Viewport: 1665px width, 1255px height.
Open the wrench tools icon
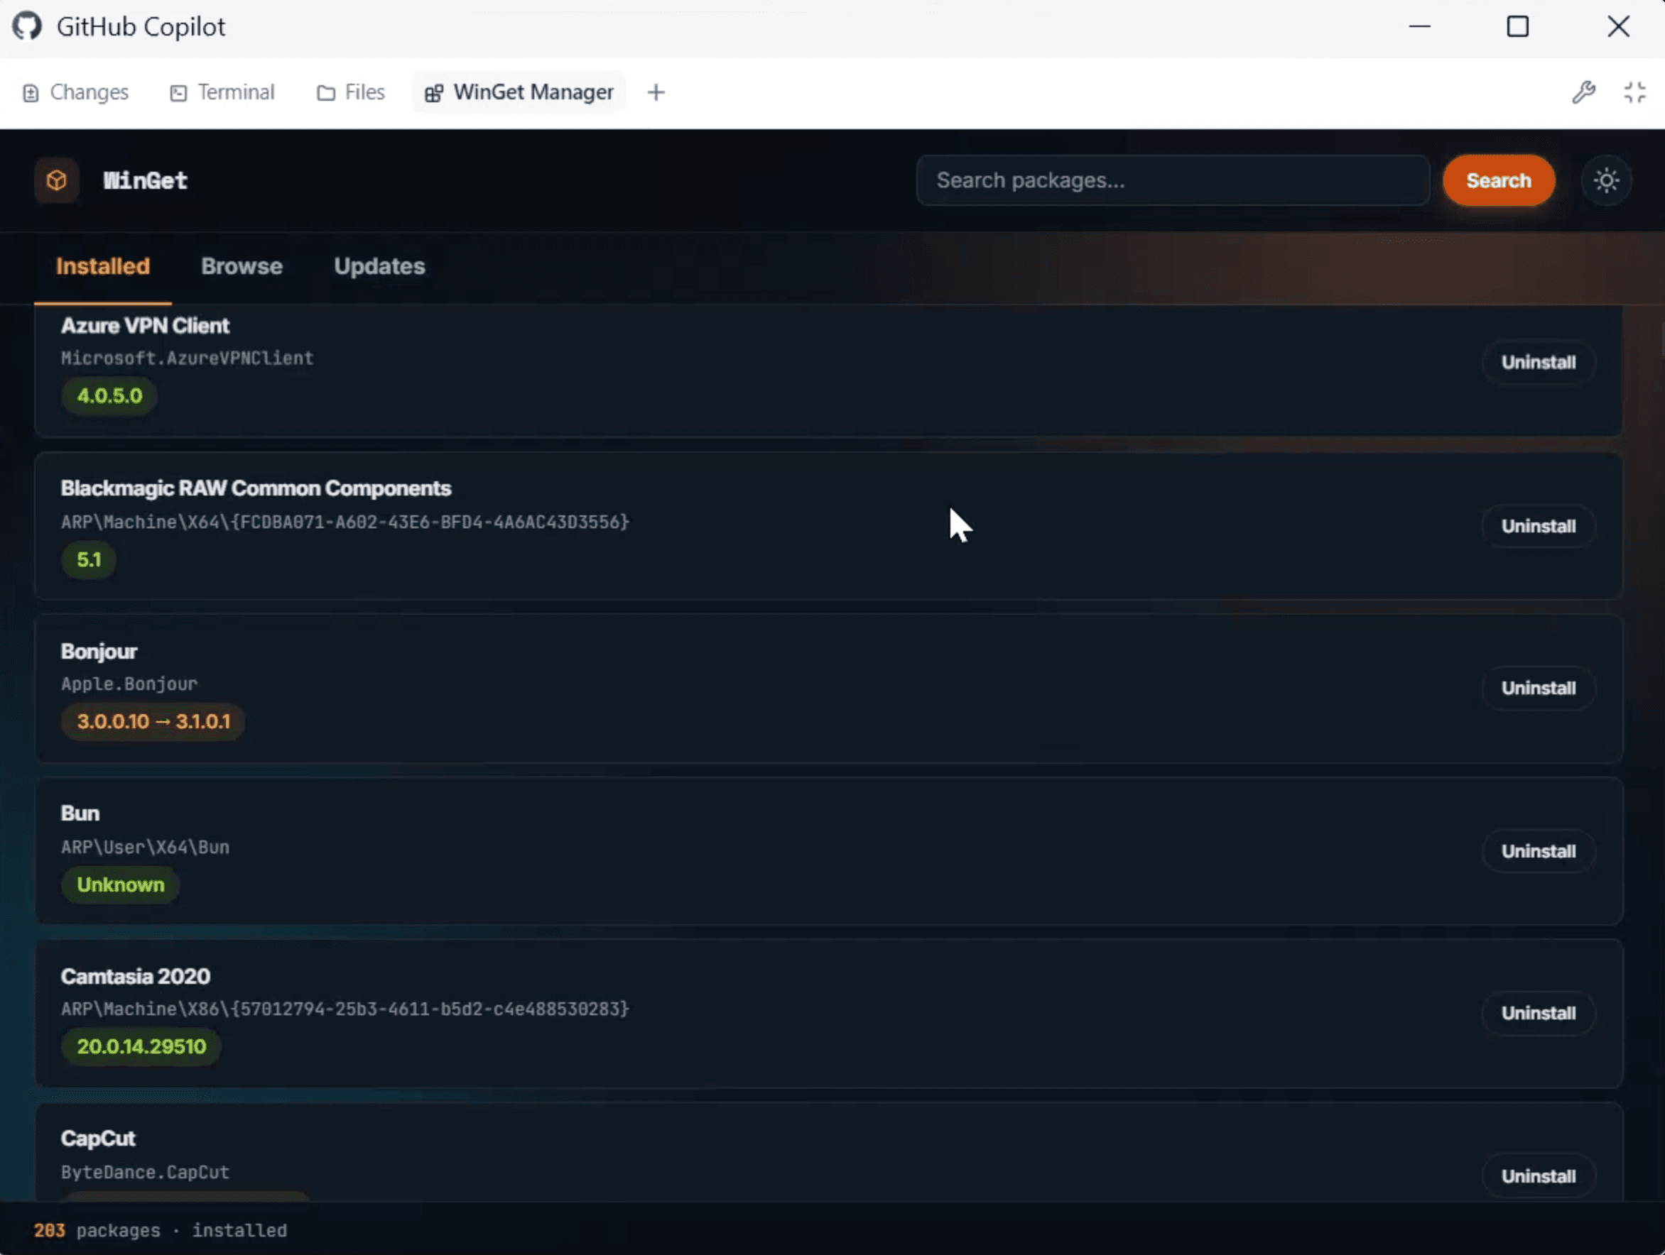pos(1584,92)
